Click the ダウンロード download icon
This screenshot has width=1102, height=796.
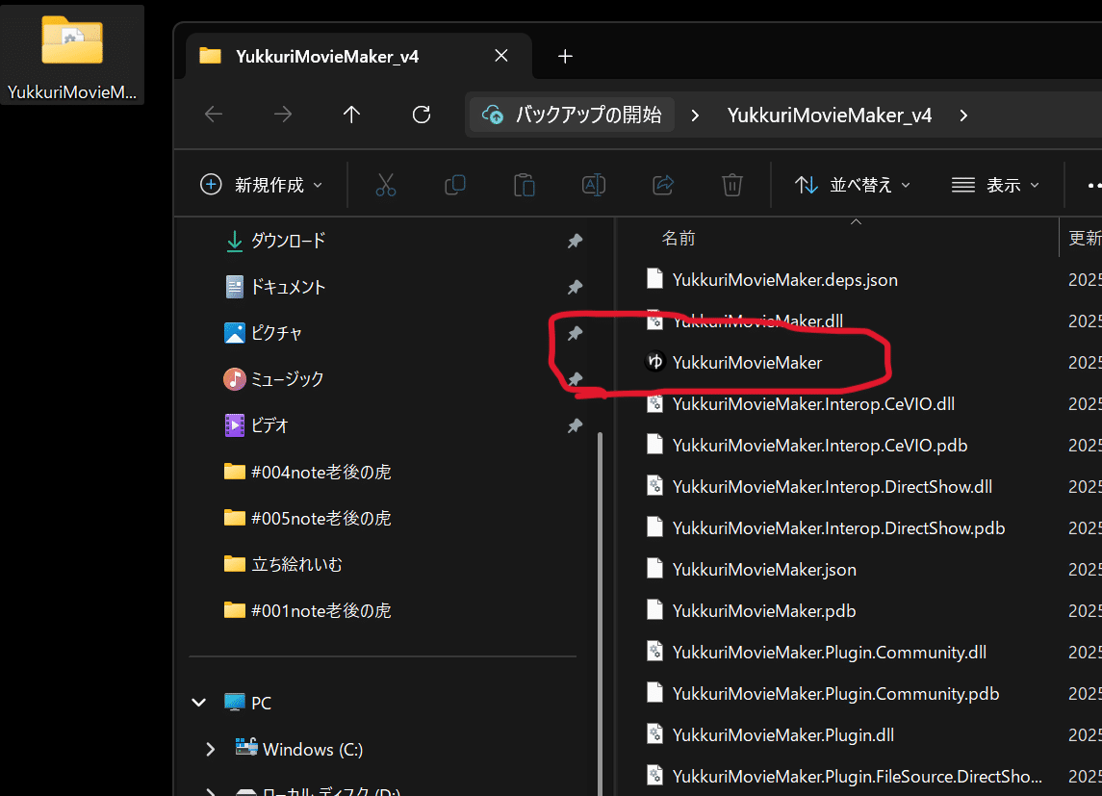pyautogui.click(x=235, y=241)
